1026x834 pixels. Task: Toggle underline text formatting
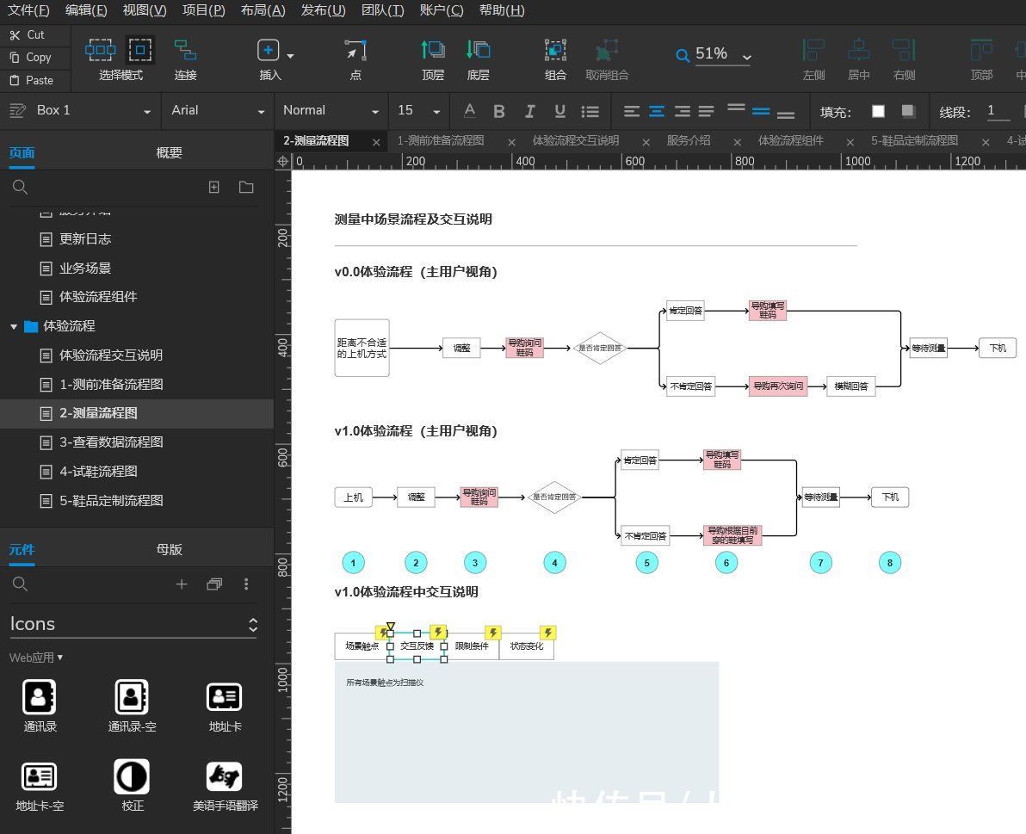point(559,111)
